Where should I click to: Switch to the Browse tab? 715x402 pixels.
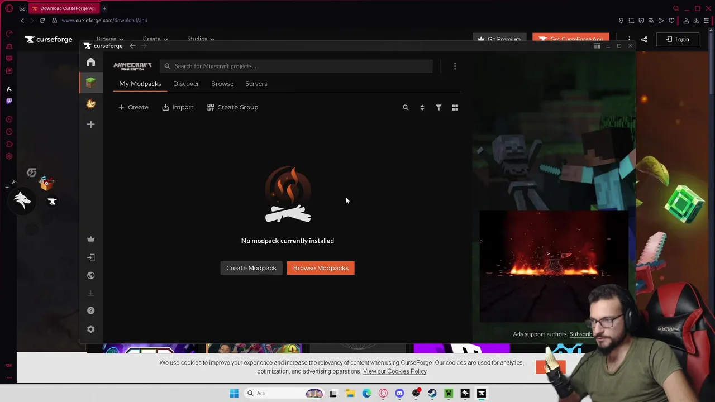pyautogui.click(x=222, y=84)
